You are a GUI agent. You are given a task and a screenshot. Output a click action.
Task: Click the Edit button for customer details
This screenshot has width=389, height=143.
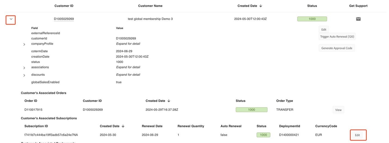(x=324, y=29)
